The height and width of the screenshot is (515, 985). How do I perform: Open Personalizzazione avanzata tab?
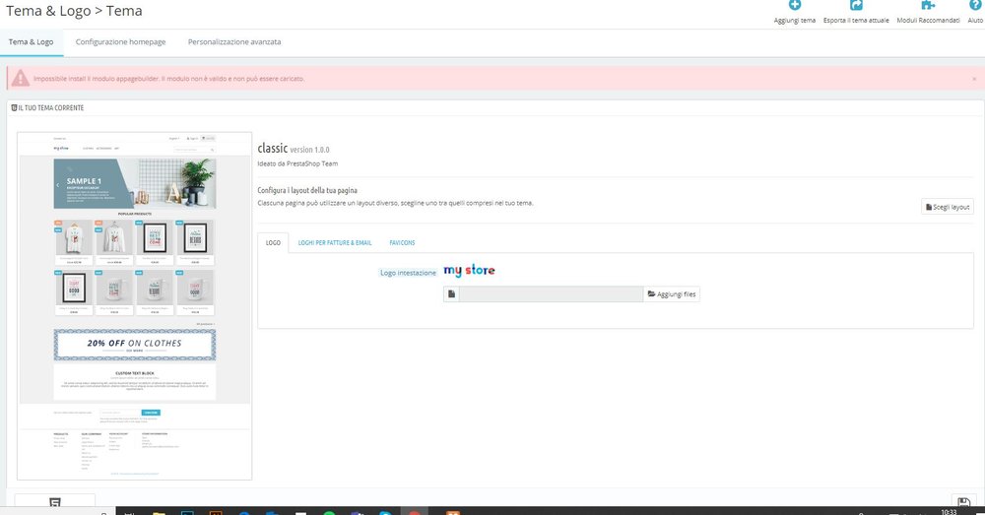(x=234, y=42)
